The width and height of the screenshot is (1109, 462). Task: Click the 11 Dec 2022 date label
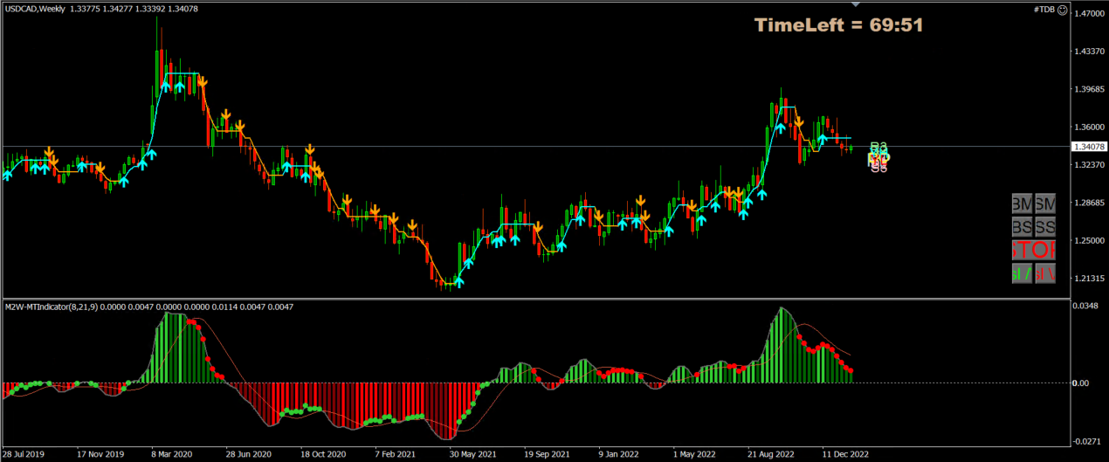click(x=845, y=455)
